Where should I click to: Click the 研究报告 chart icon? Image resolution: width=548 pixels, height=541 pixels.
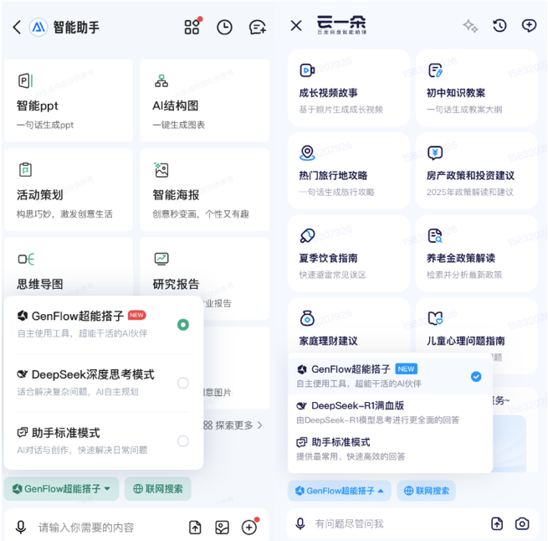click(161, 259)
